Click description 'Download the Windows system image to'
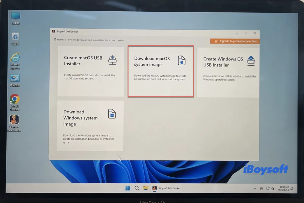 pyautogui.click(x=88, y=139)
